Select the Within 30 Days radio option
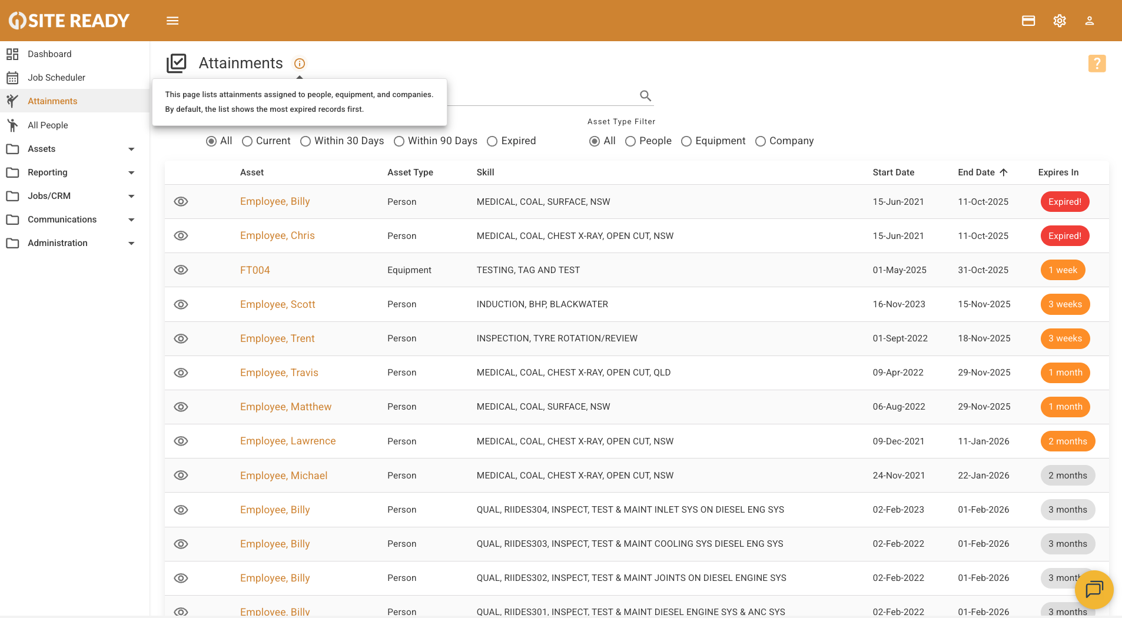Image resolution: width=1122 pixels, height=618 pixels. pos(306,141)
